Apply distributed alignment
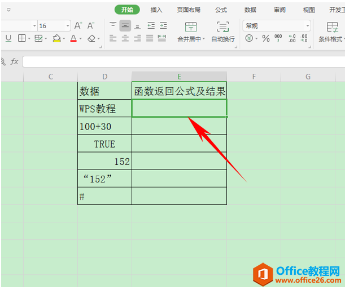 [x=162, y=38]
